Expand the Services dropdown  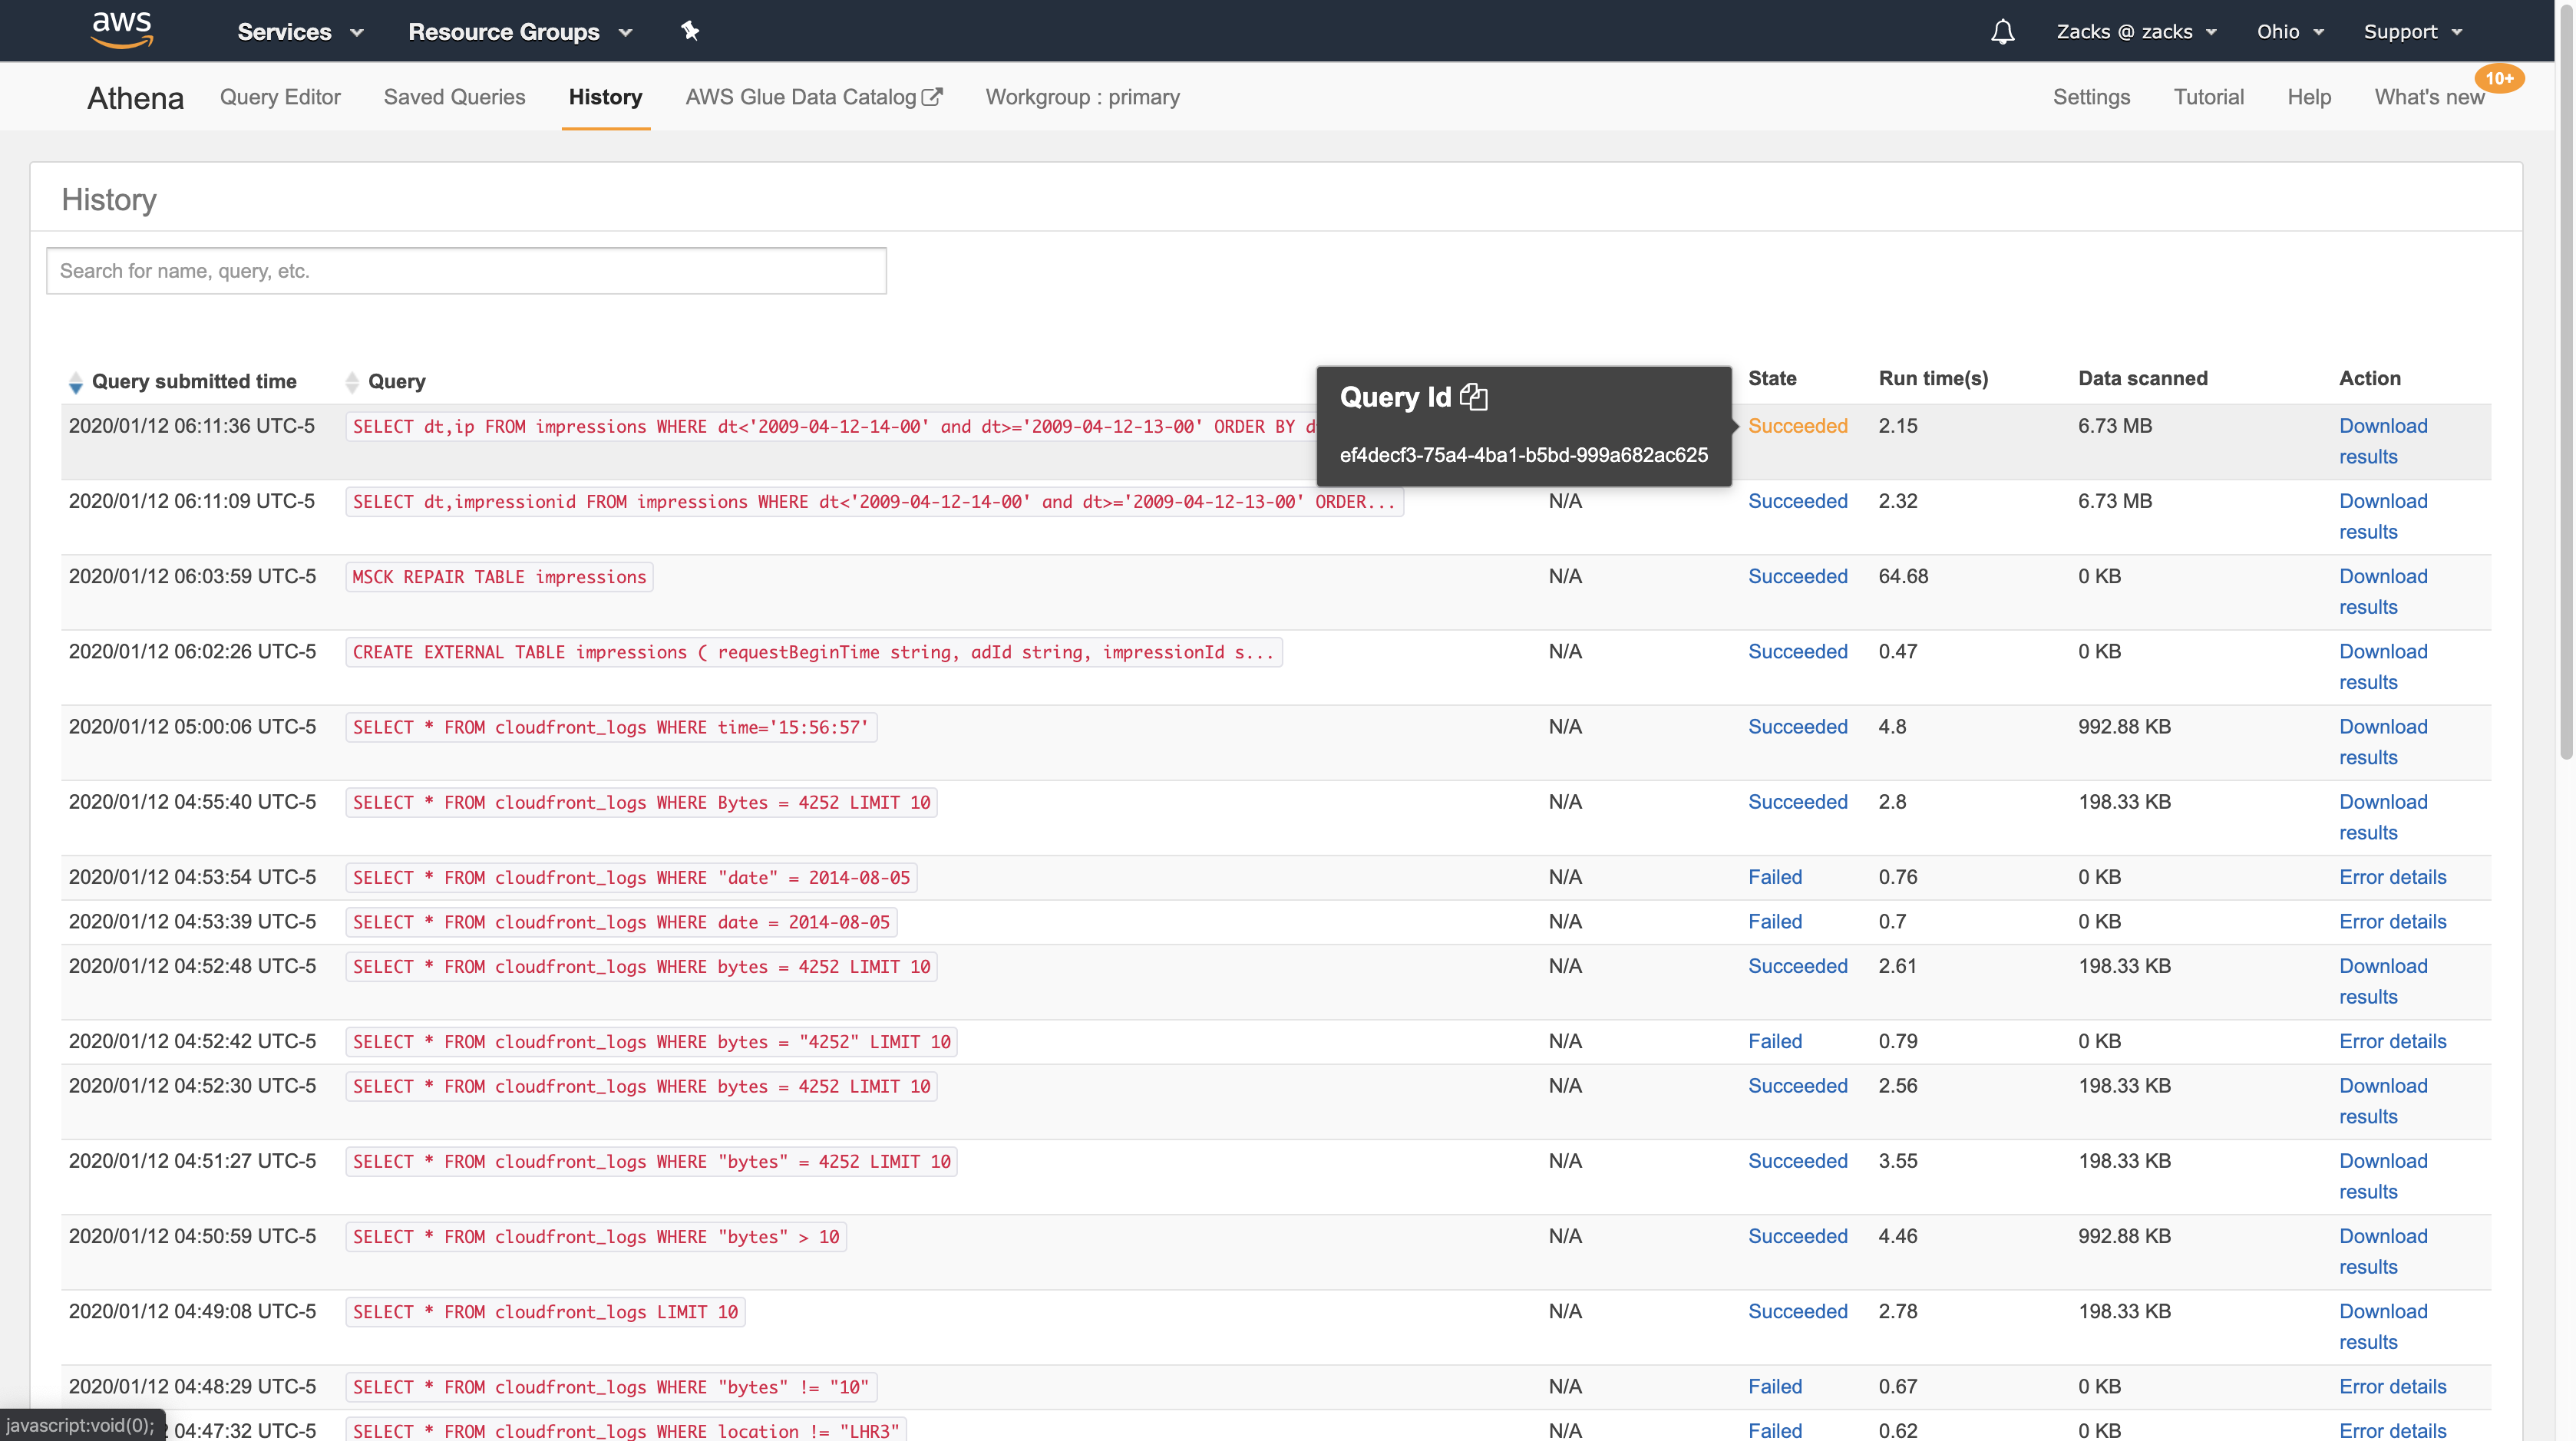coord(300,32)
